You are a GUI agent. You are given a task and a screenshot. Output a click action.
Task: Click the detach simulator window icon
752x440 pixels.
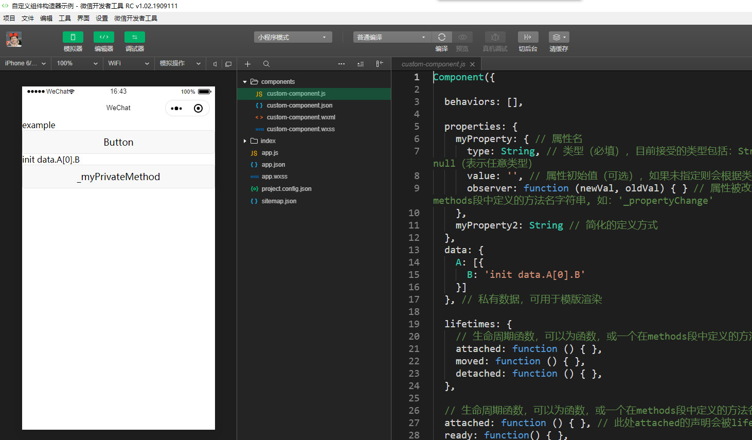coord(228,64)
